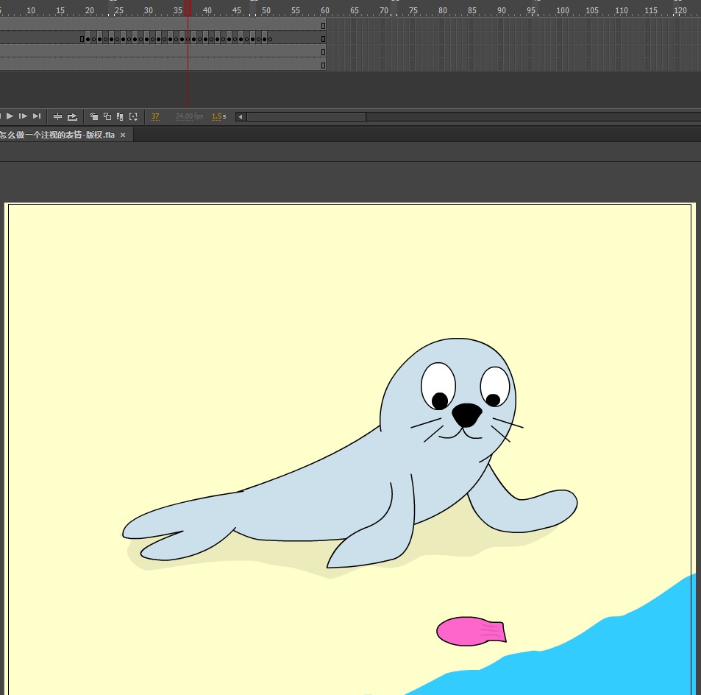Click the timeline horizontal scrollbar thumb
Viewport: 701px width, 695px height.
(306, 116)
